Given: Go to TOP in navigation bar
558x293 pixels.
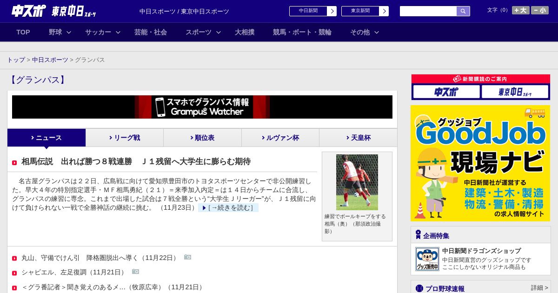Looking at the screenshot, I should point(23,32).
